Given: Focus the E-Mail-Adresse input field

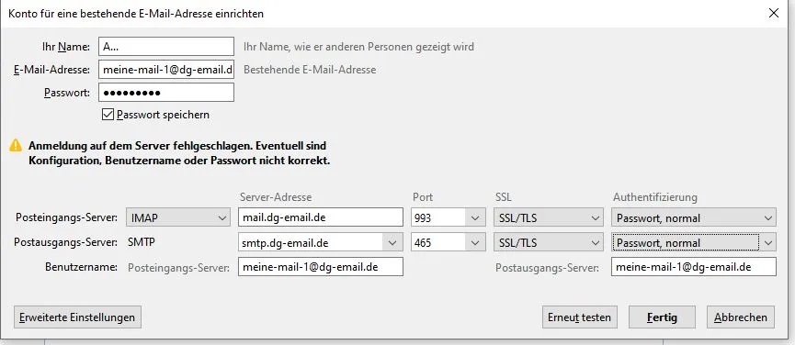Looking at the screenshot, I should pos(166,70).
